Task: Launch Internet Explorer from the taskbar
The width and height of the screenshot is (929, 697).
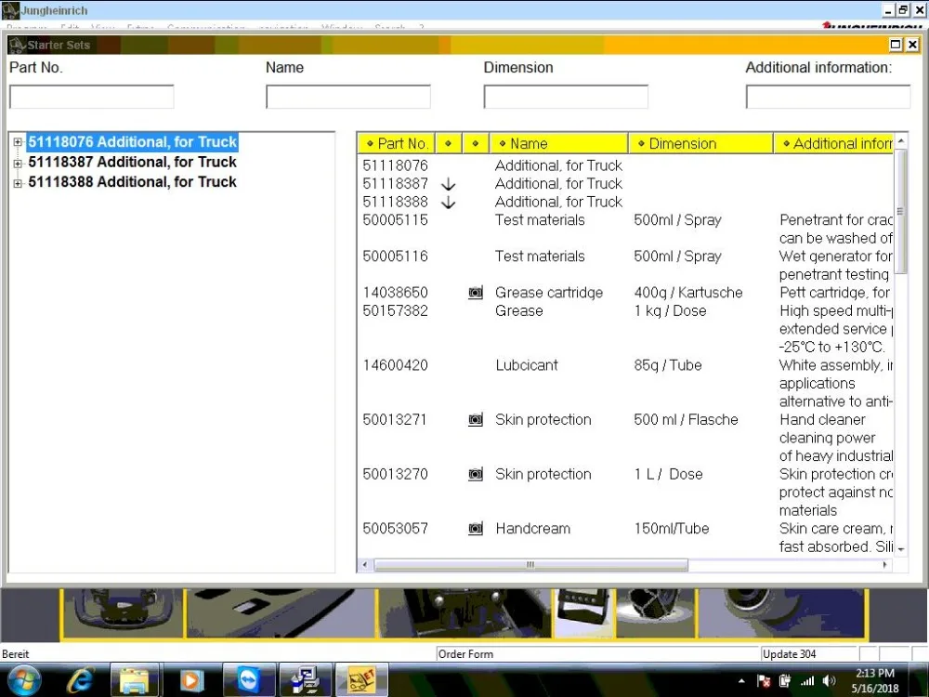Action: pos(79,680)
